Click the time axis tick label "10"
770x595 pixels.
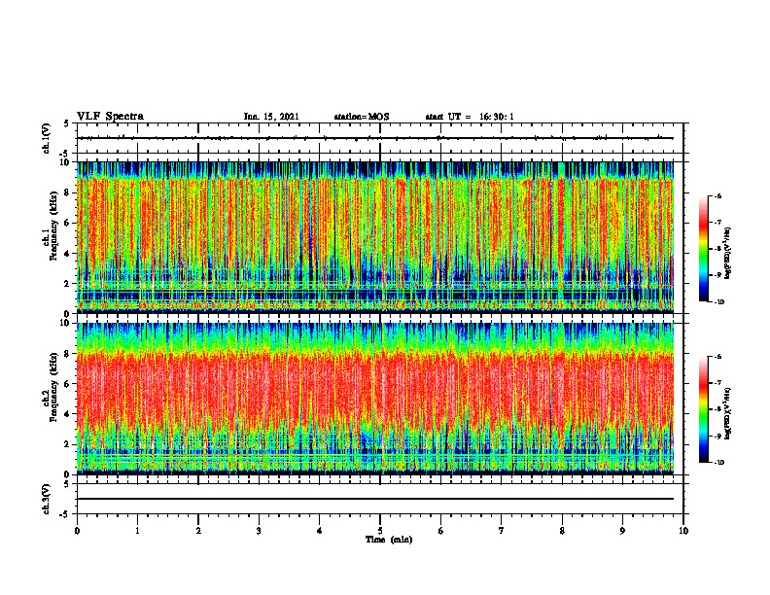pos(683,531)
